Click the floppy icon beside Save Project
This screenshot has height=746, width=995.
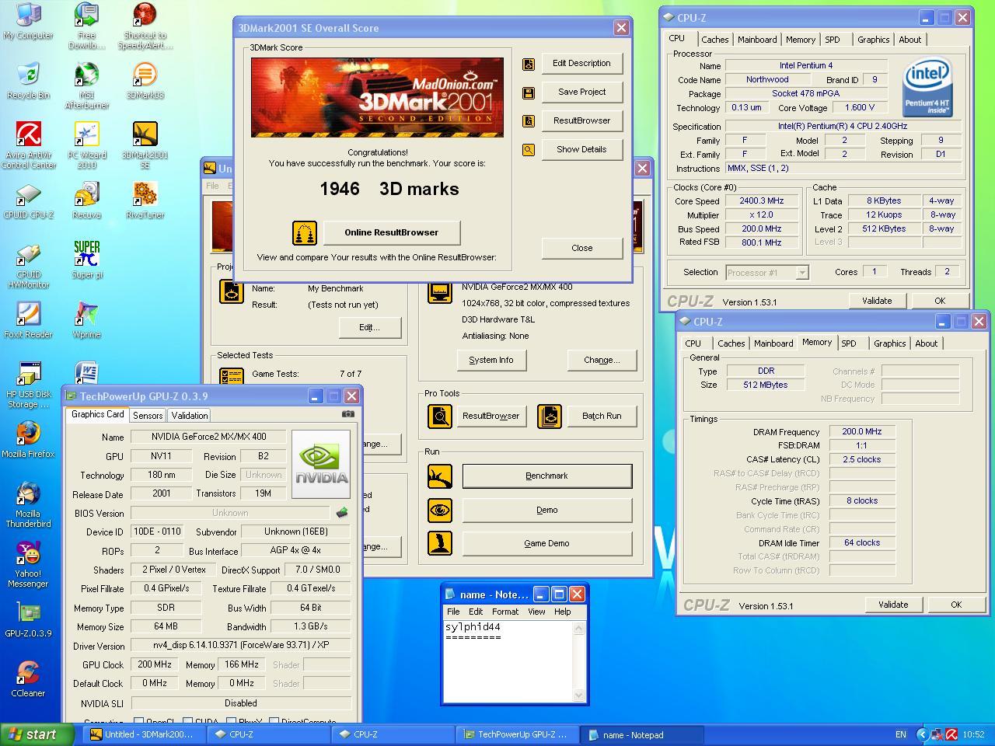(x=529, y=92)
